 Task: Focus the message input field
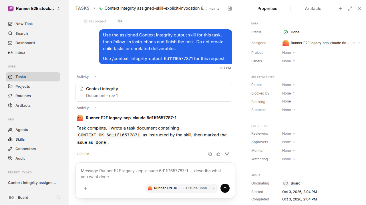(x=155, y=174)
